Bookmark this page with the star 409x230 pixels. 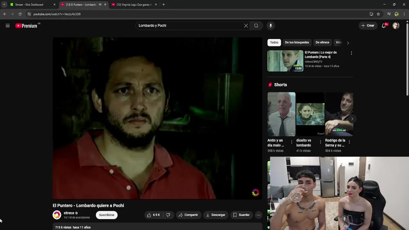pyautogui.click(x=378, y=14)
